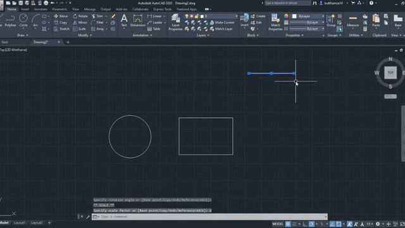
Task: Click the Move tool in Modify panel
Action: (x=61, y=16)
